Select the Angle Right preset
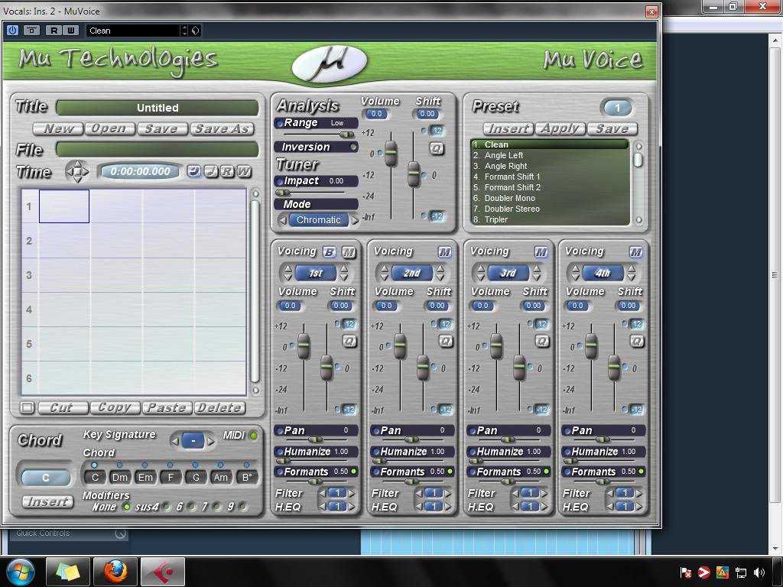 [x=506, y=166]
